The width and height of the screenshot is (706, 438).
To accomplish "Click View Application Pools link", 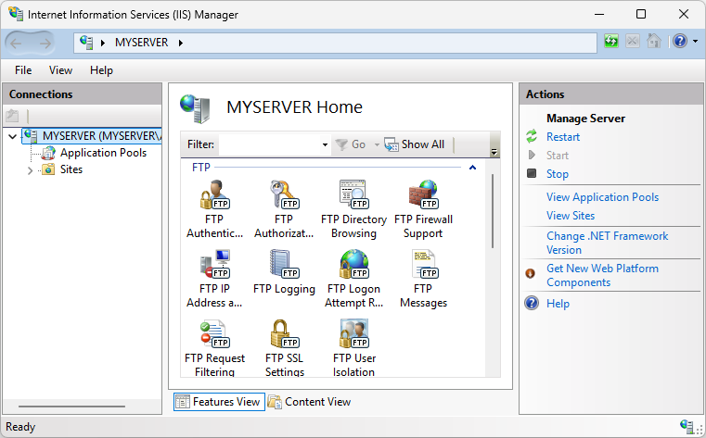I will 602,197.
